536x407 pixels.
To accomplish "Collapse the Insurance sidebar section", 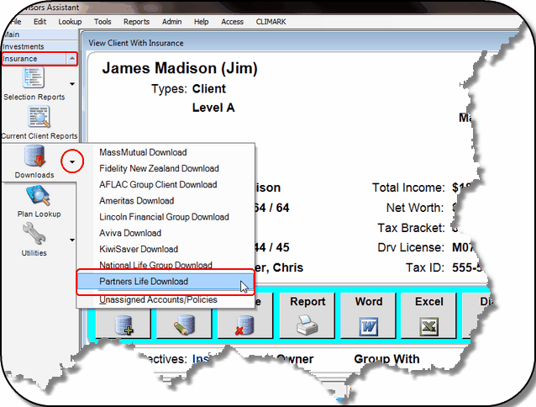I will 71,59.
